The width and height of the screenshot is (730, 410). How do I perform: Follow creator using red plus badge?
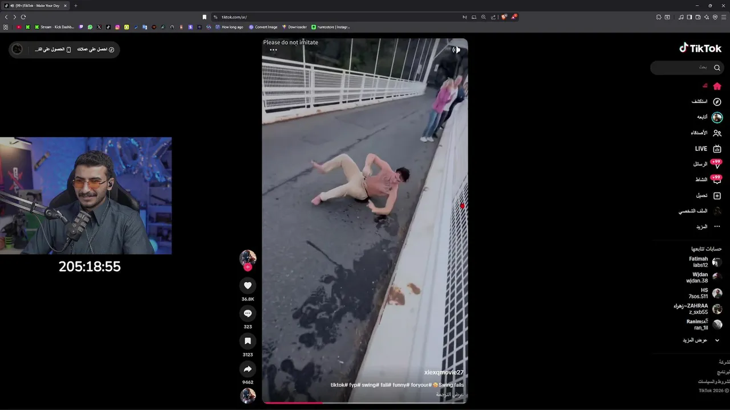(248, 267)
